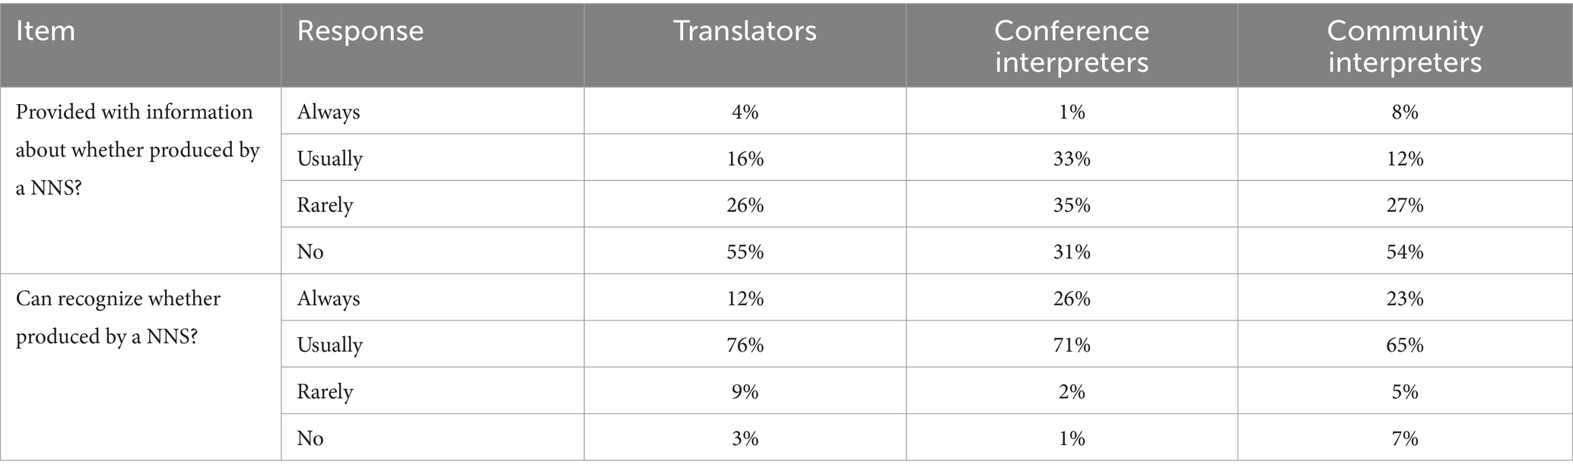Screen dimensions: 1573x474
Task: Click 'Can recognize whether produced' item cell
Action: [x=141, y=367]
